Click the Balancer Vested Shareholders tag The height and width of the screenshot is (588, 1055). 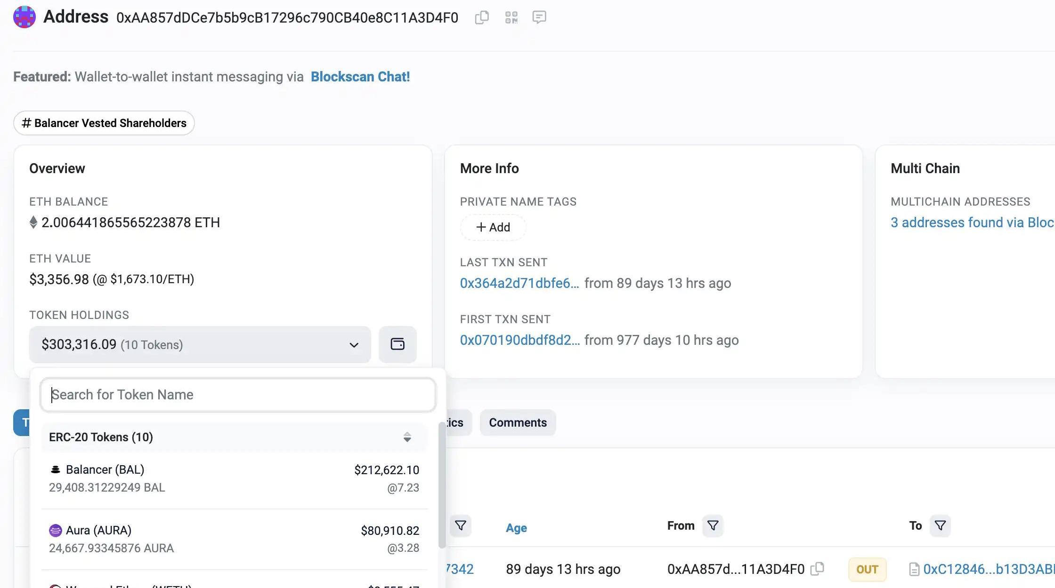click(x=104, y=123)
